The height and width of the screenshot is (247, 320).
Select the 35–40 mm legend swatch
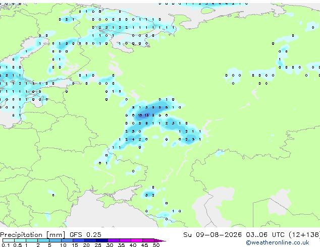click(x=125, y=240)
